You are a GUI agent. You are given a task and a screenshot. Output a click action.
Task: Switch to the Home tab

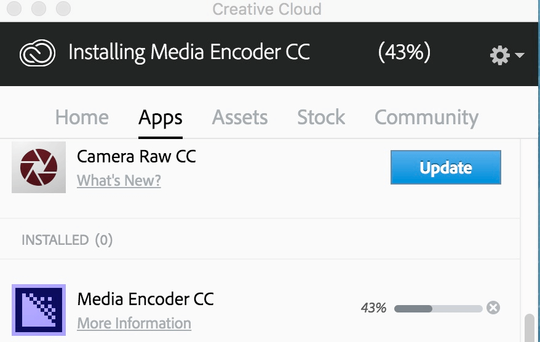pyautogui.click(x=82, y=117)
